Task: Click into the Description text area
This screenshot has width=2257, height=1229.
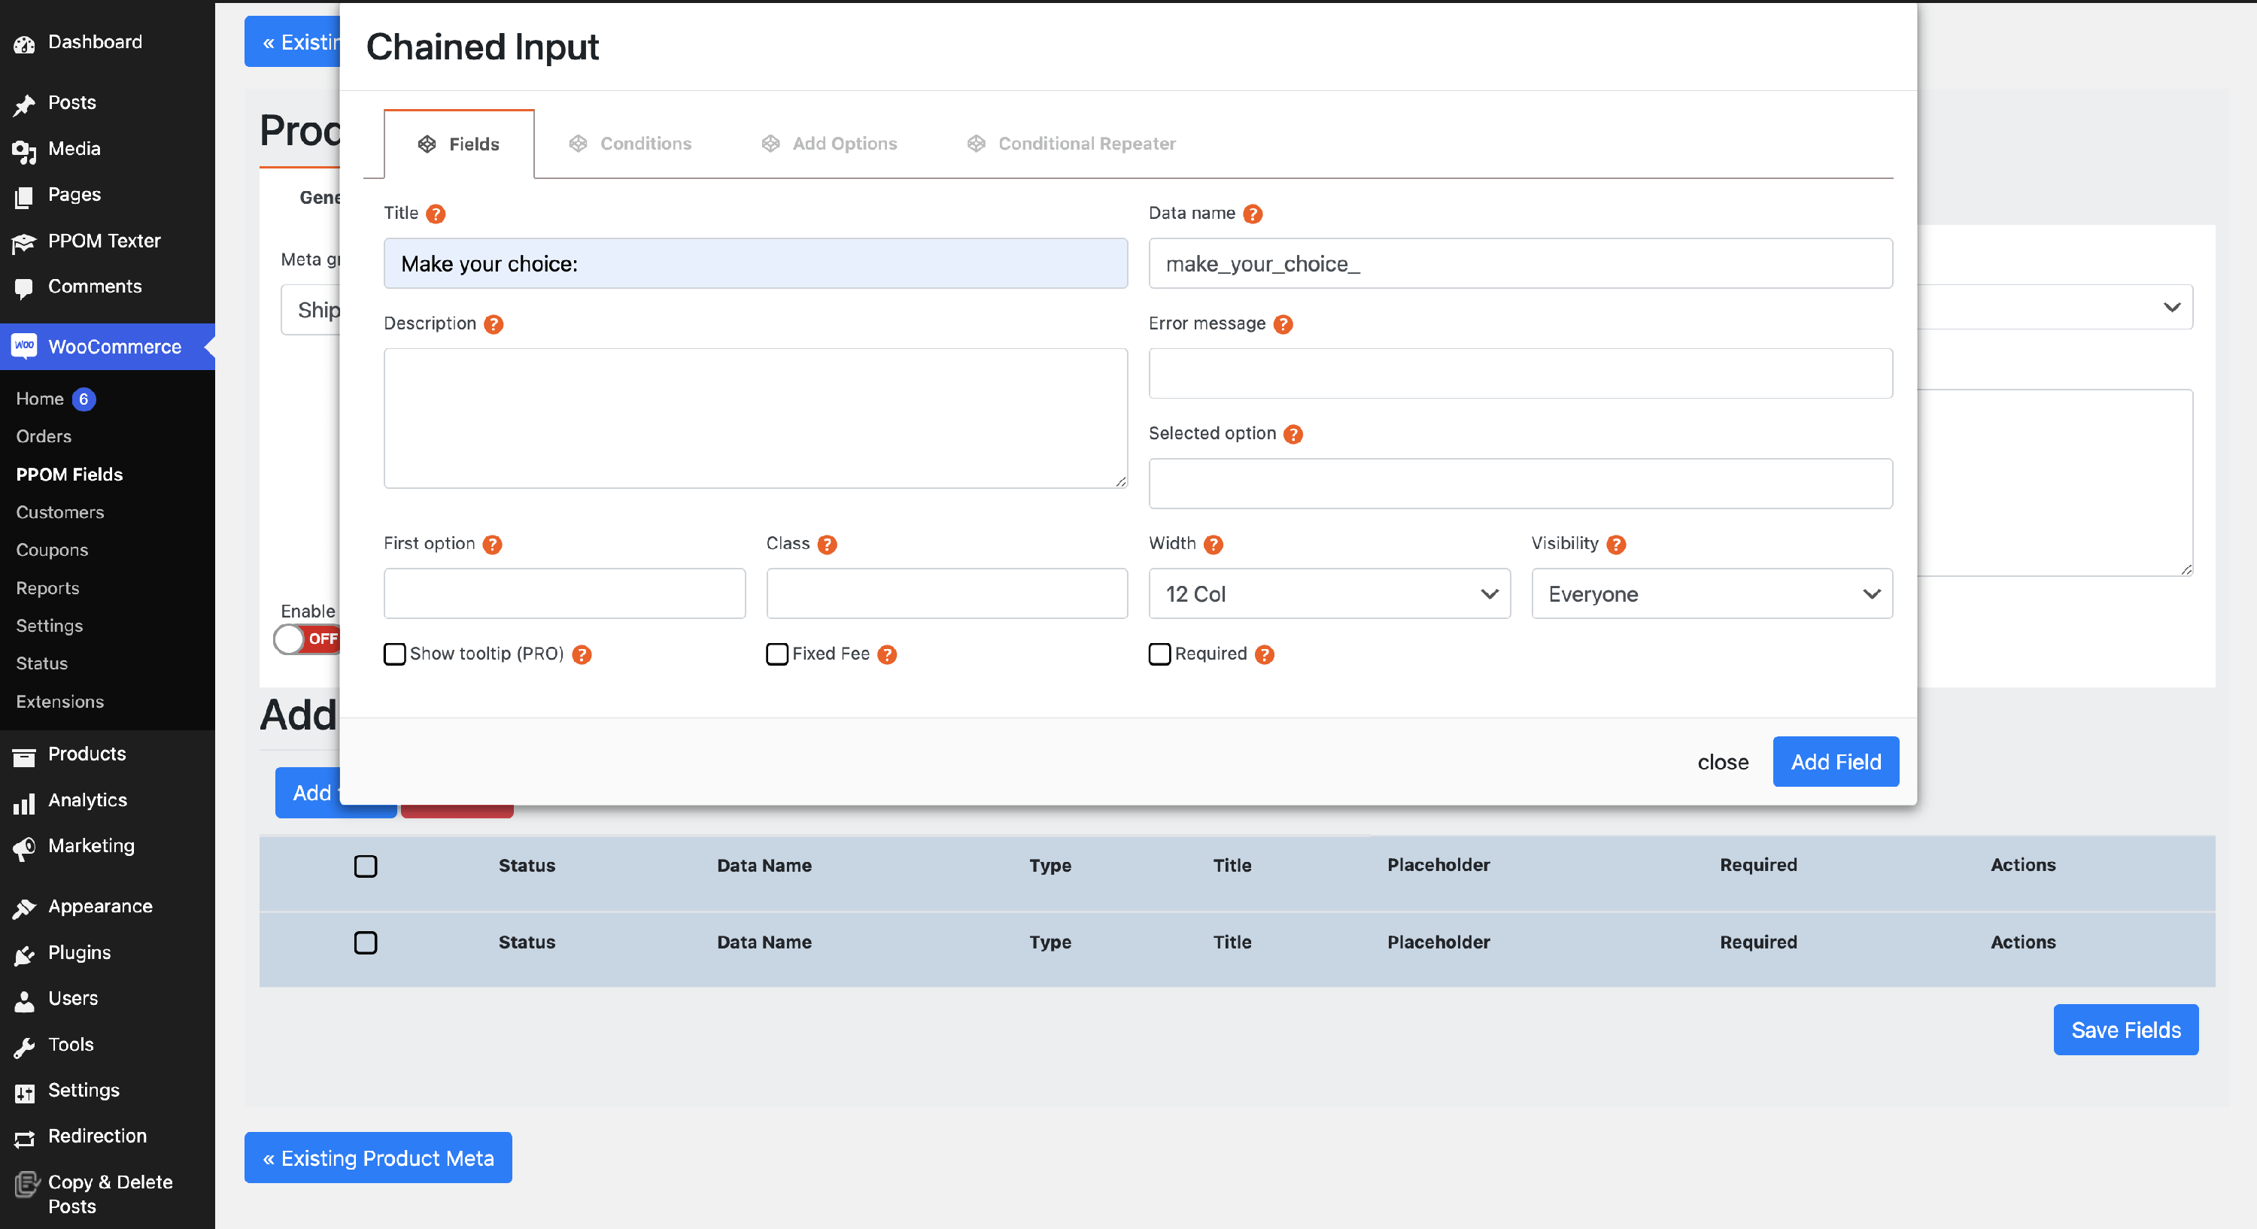Action: click(x=755, y=418)
